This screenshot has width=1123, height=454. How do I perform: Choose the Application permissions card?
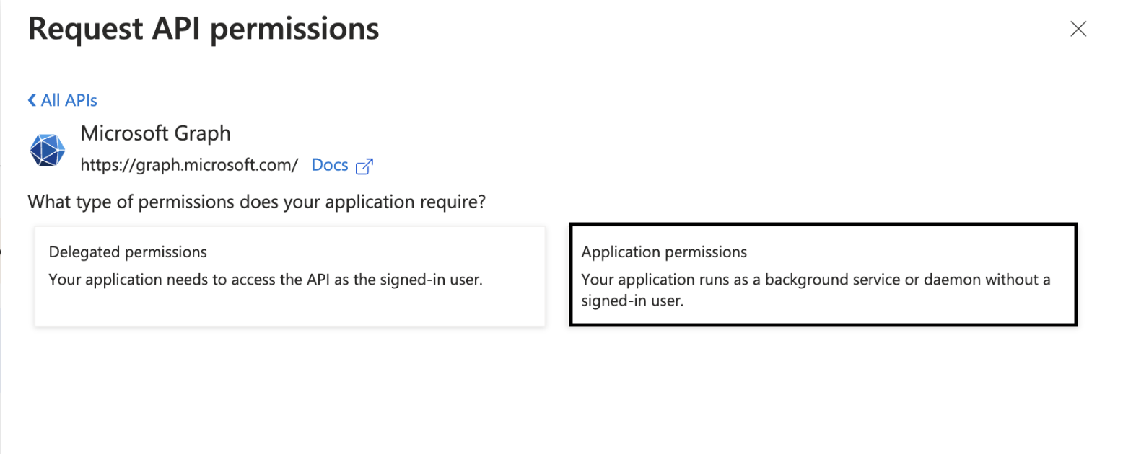823,276
